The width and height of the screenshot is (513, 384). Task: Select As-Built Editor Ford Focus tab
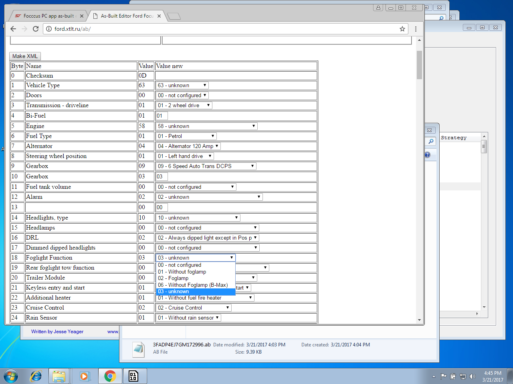point(126,16)
